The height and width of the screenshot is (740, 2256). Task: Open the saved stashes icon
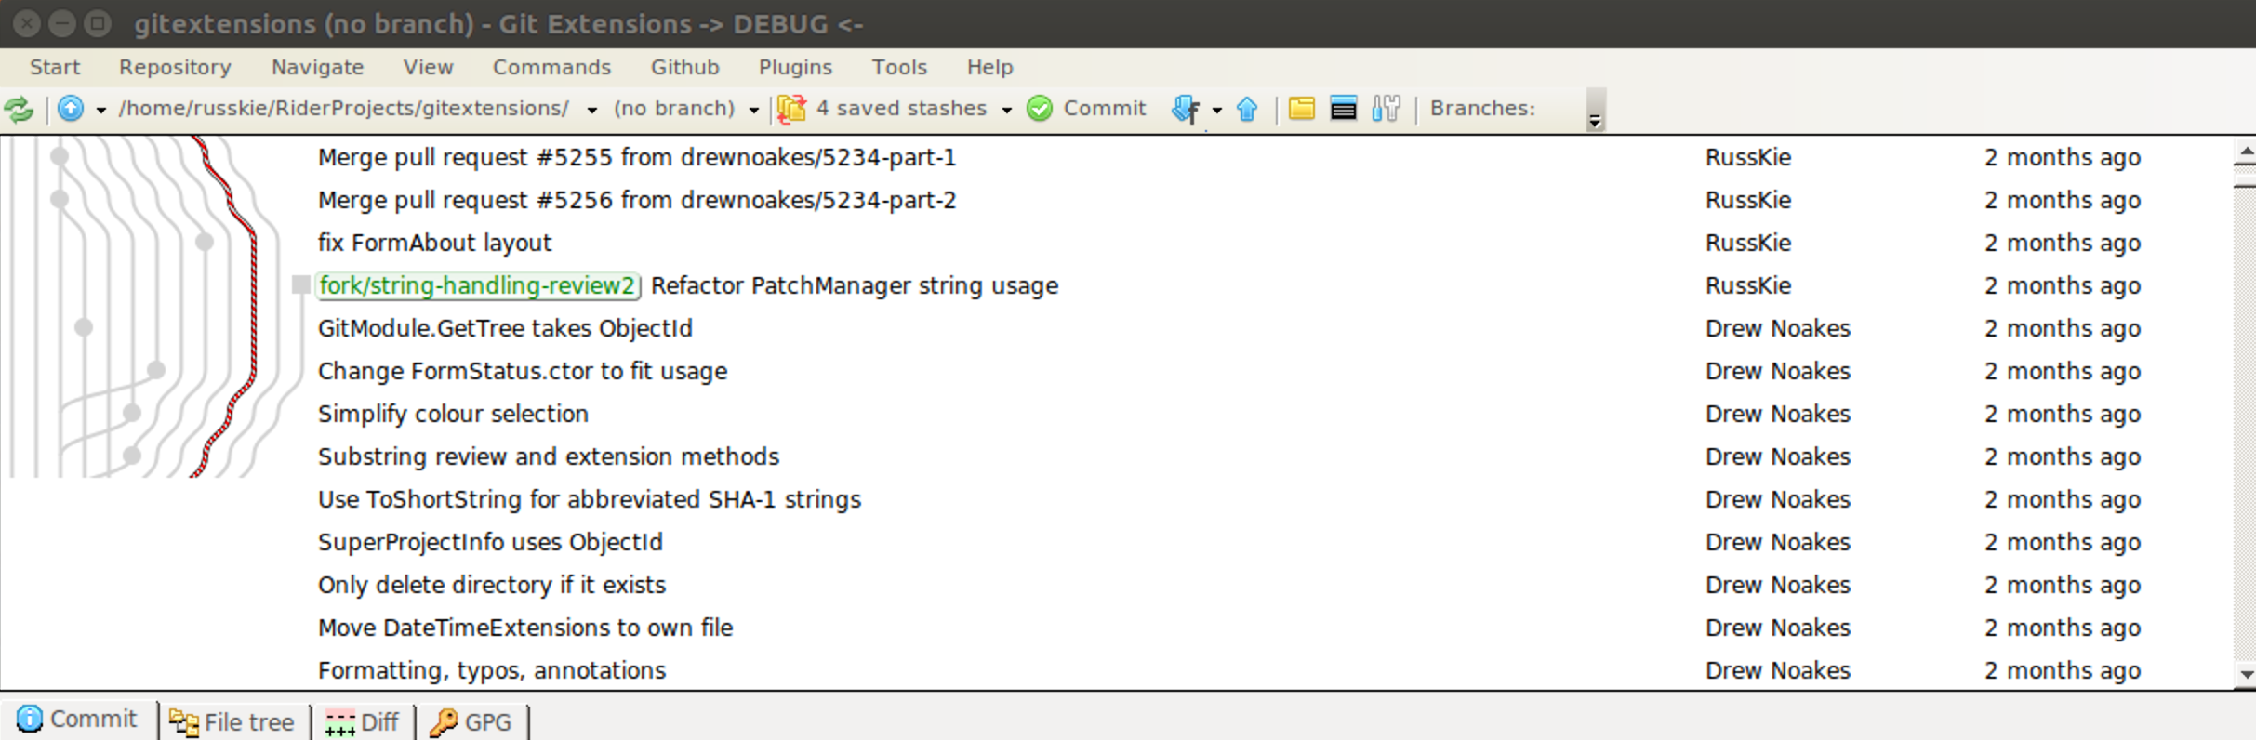791,108
